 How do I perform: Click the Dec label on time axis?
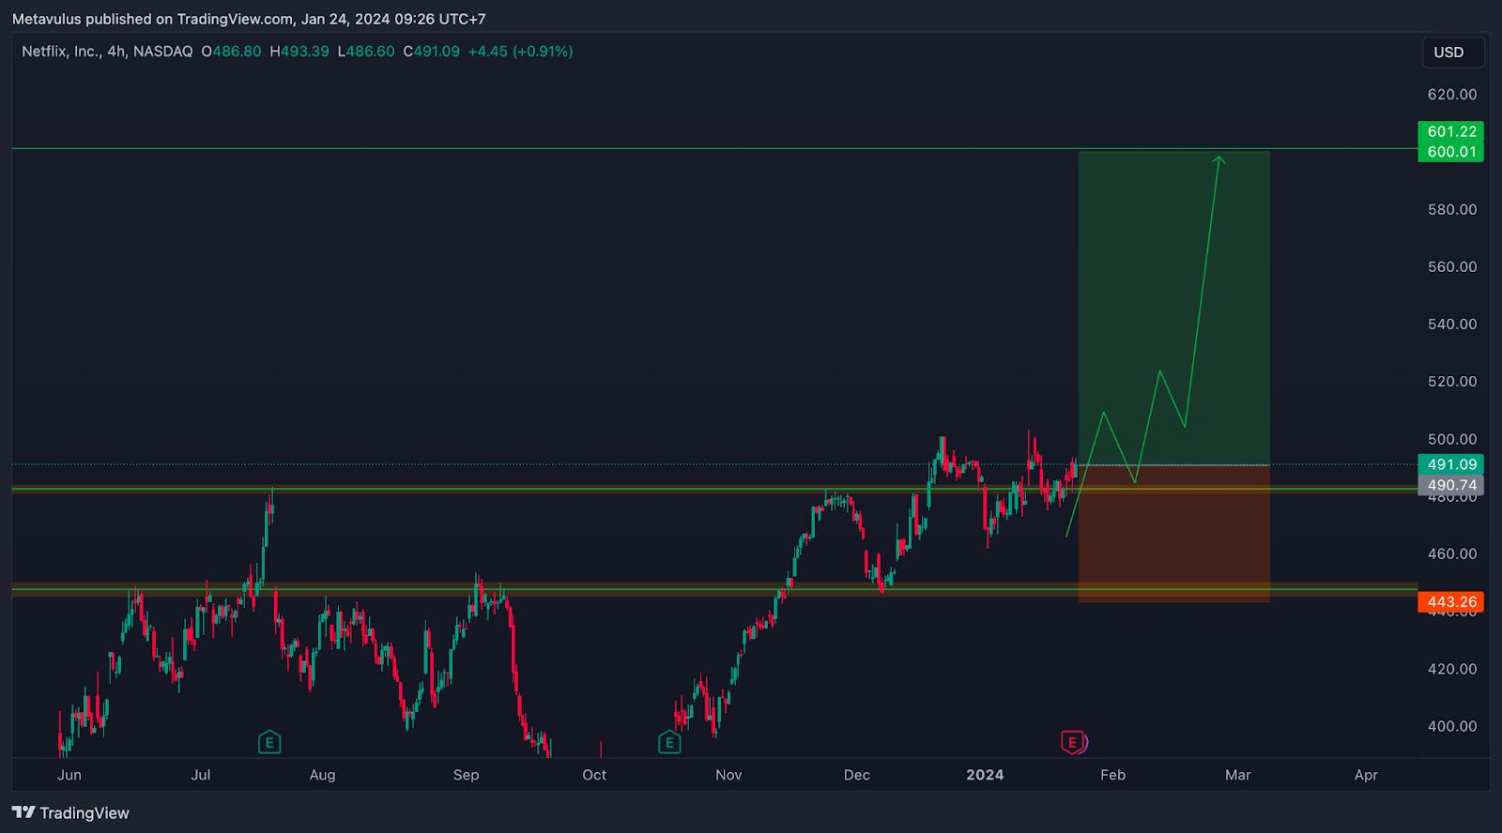[857, 775]
